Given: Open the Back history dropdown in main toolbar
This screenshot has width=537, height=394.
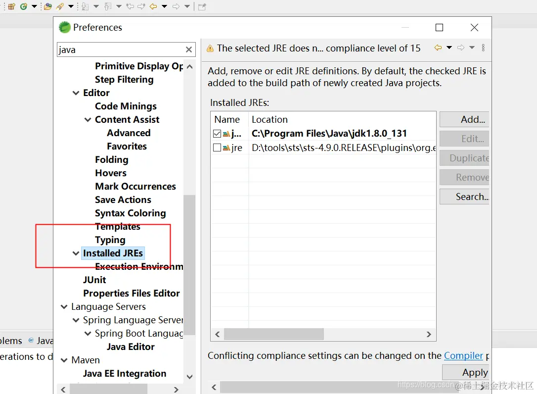Looking at the screenshot, I should tap(164, 6).
